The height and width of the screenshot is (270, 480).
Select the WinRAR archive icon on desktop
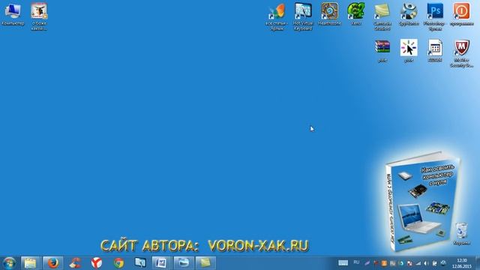382,51
